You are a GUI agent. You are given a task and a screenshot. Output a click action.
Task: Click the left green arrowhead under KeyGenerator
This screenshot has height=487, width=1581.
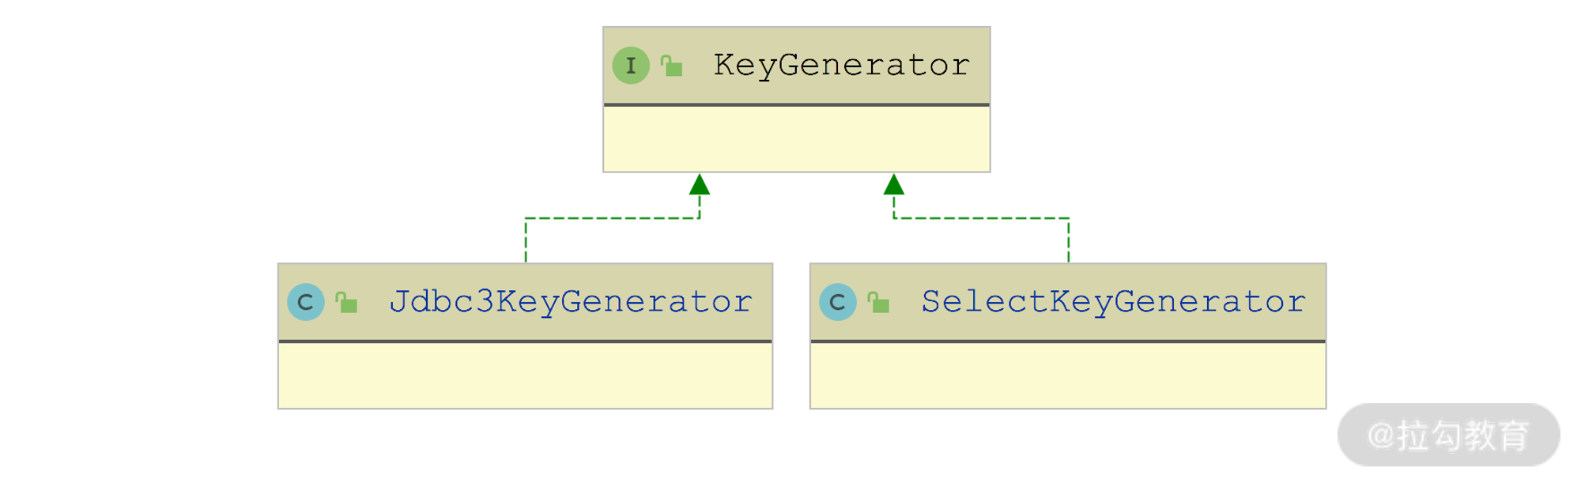700,185
